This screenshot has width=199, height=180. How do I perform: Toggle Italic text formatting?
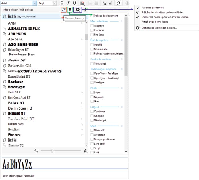[68, 3]
